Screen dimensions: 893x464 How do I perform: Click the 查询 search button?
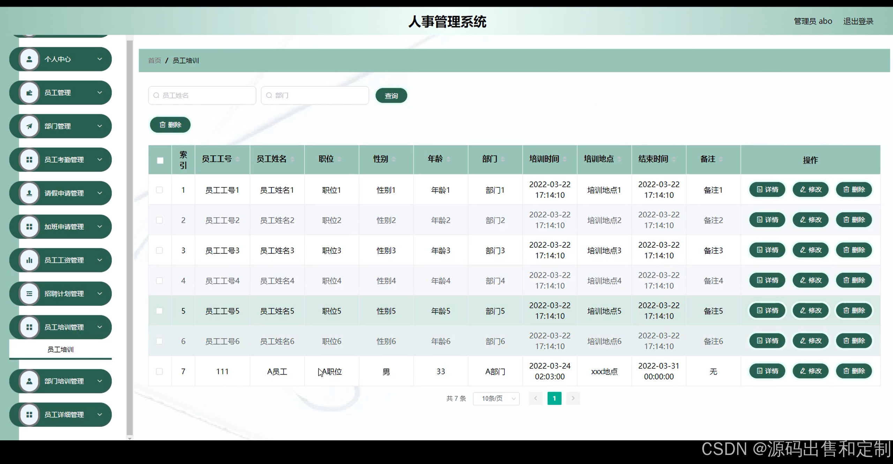(x=391, y=96)
